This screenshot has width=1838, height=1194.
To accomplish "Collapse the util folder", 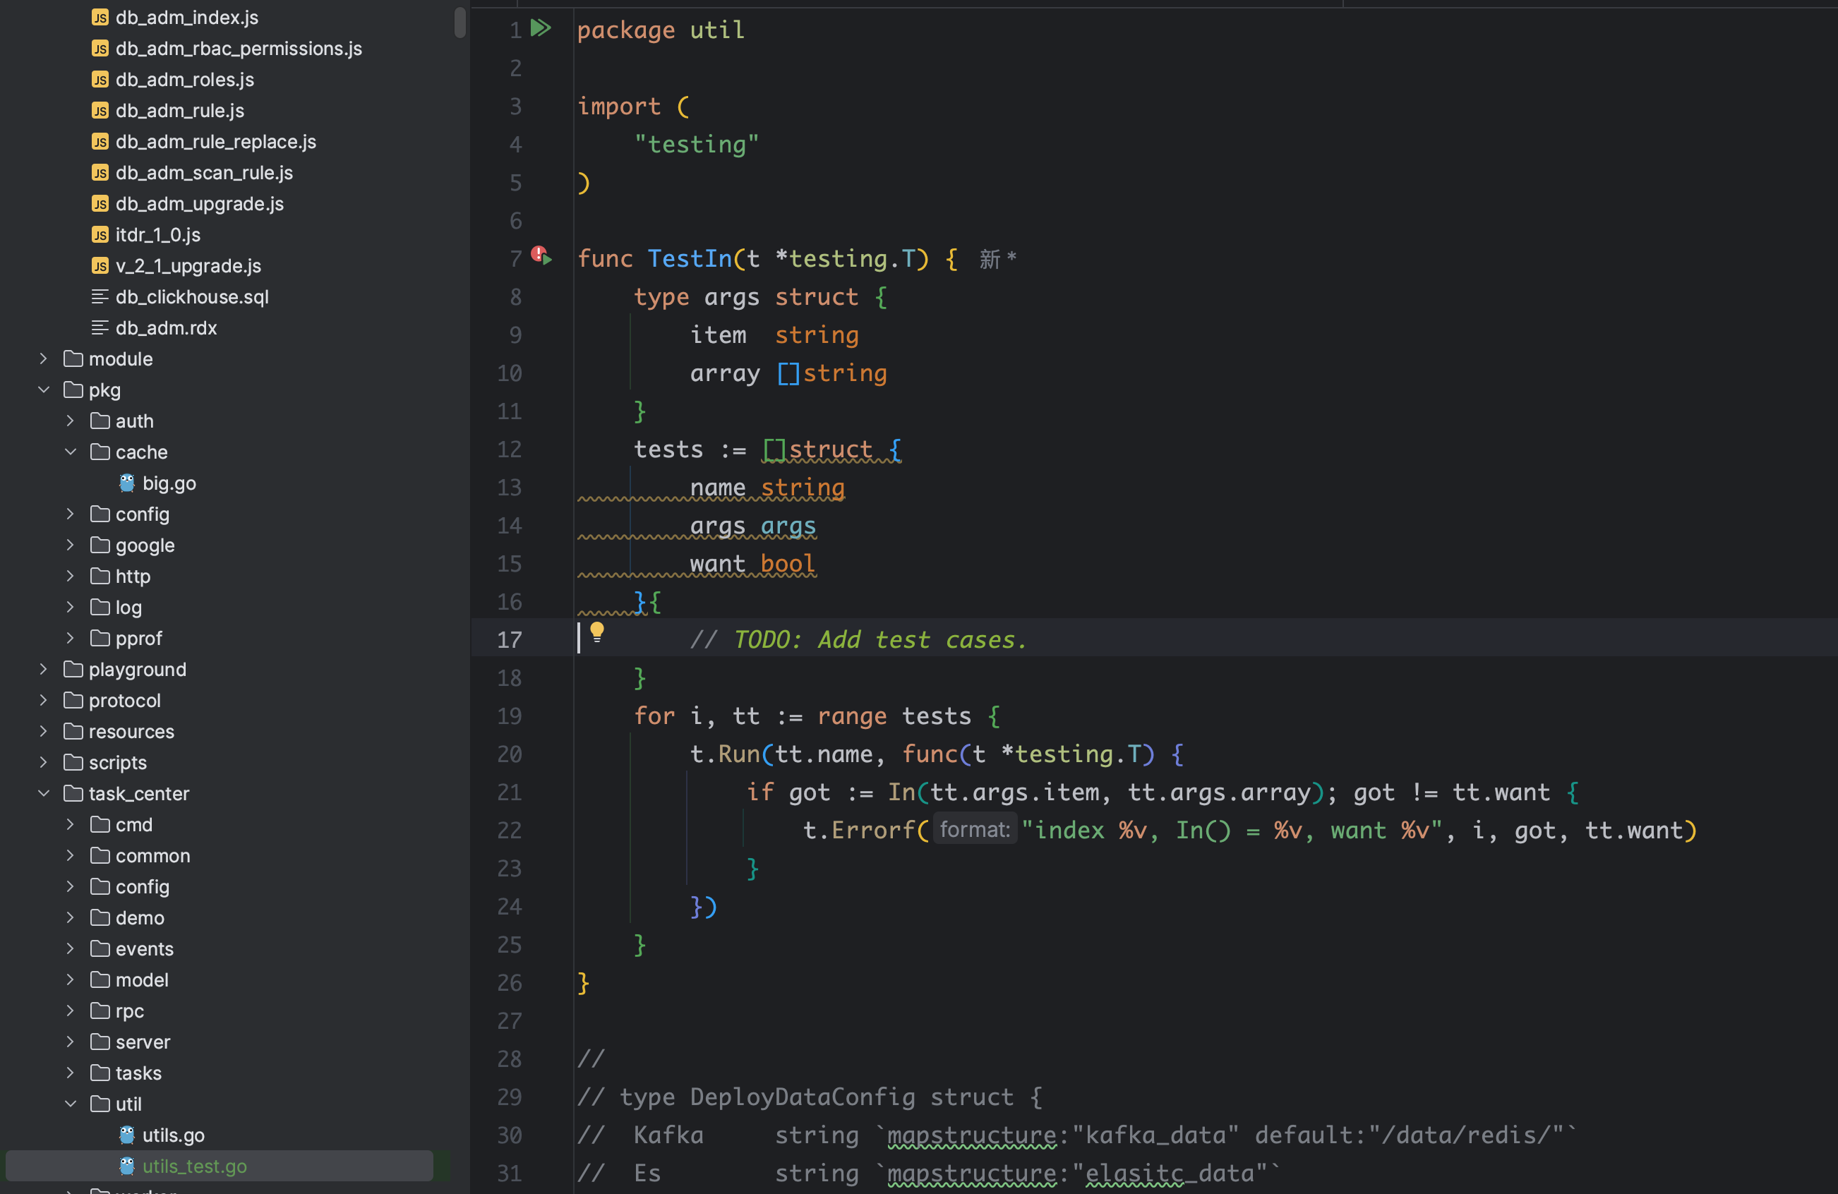I will 71,1104.
